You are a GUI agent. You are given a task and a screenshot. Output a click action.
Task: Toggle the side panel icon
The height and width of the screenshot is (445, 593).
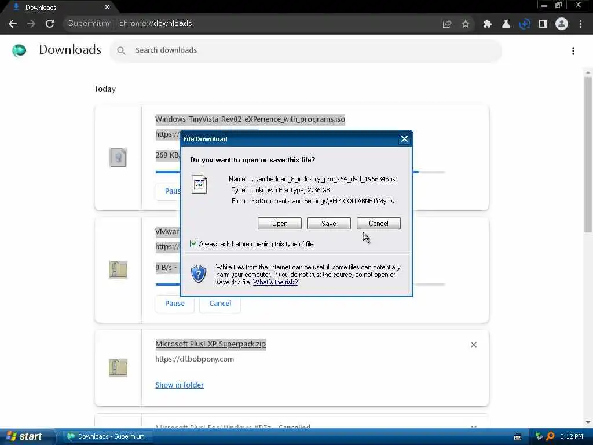pyautogui.click(x=543, y=24)
